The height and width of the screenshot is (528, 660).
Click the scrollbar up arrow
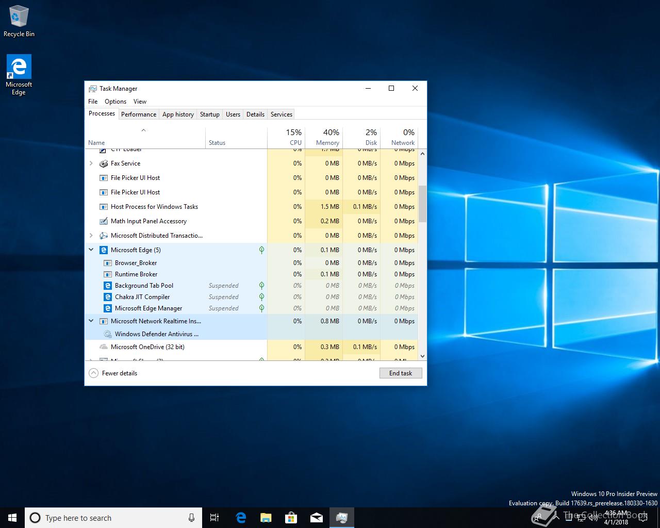pyautogui.click(x=422, y=153)
